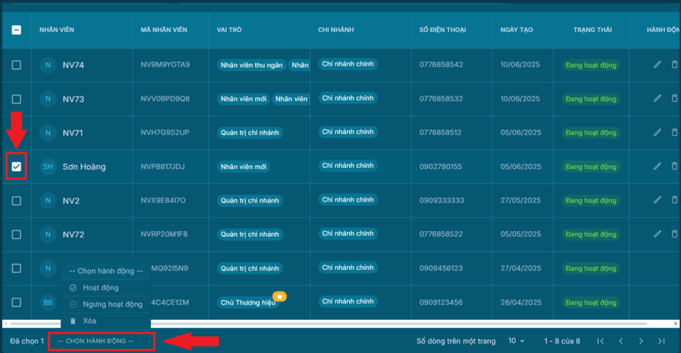Toggle the select-all checkbox in header
This screenshot has width=681, height=353.
(17, 30)
